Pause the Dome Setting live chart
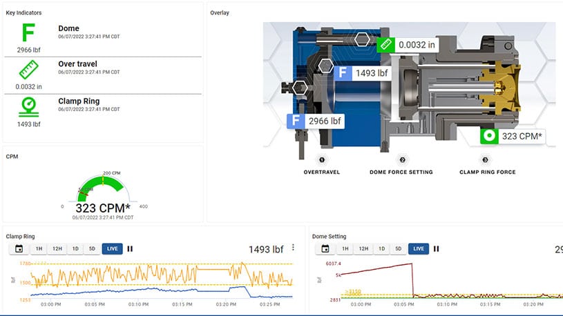Image resolution: width=563 pixels, height=316 pixels. (436, 248)
